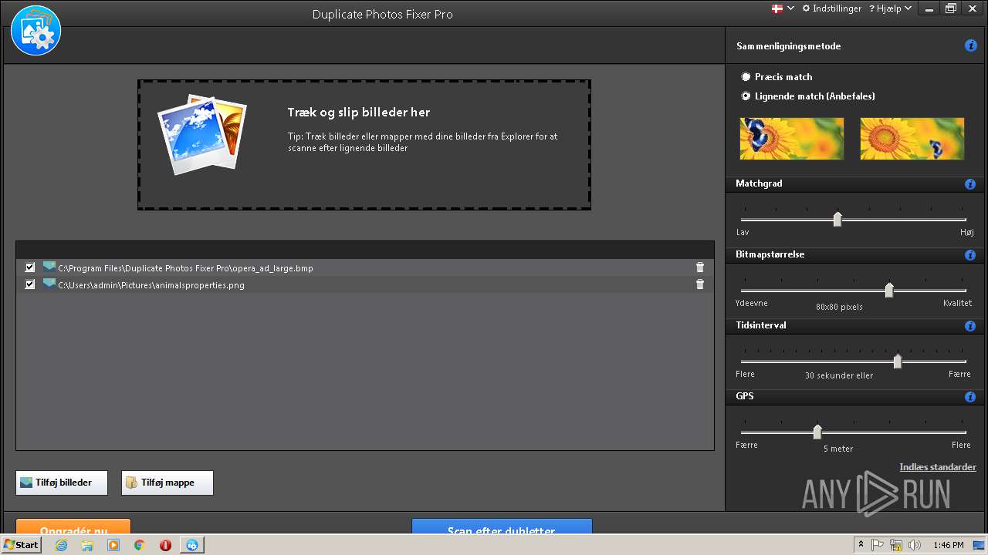Image resolution: width=988 pixels, height=555 pixels.
Task: Click the Tidsinterval slider handle
Action: pyautogui.click(x=898, y=361)
